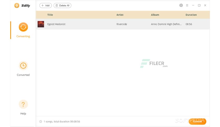Viewport: 220px width, 127px height.
Task: Click the Egoist Hedonist album art thumbnail
Action: [41, 24]
